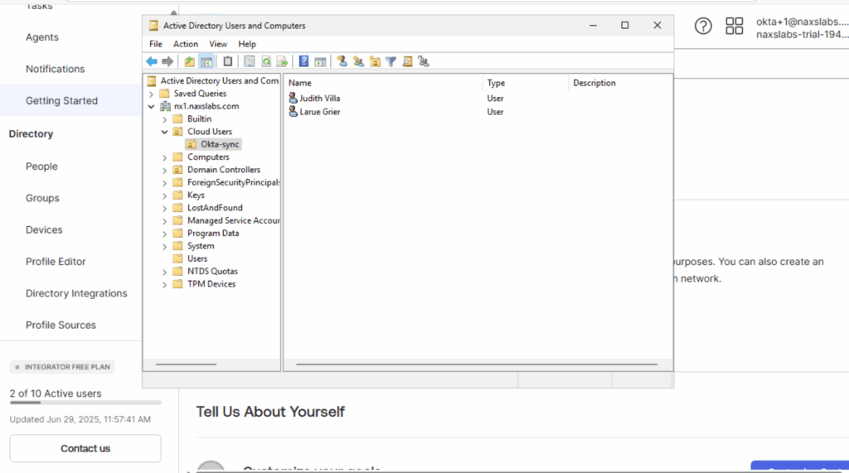This screenshot has width=849, height=473.
Task: Open Getting Started in Okta sidebar
Action: pos(61,101)
